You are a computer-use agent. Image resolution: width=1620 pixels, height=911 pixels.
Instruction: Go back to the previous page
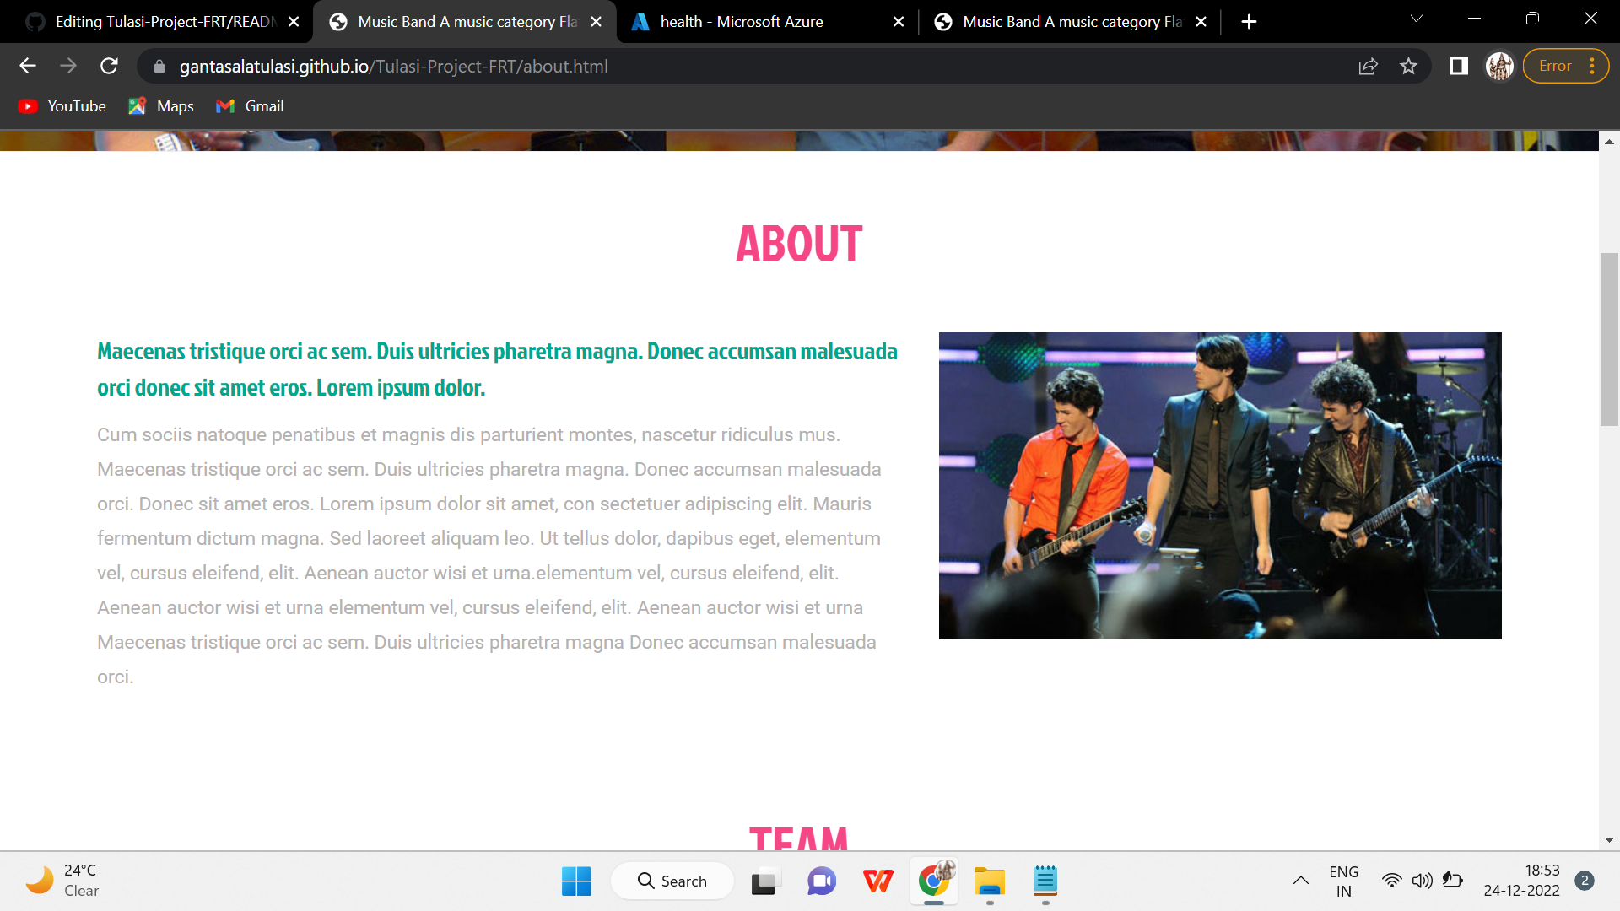point(28,66)
